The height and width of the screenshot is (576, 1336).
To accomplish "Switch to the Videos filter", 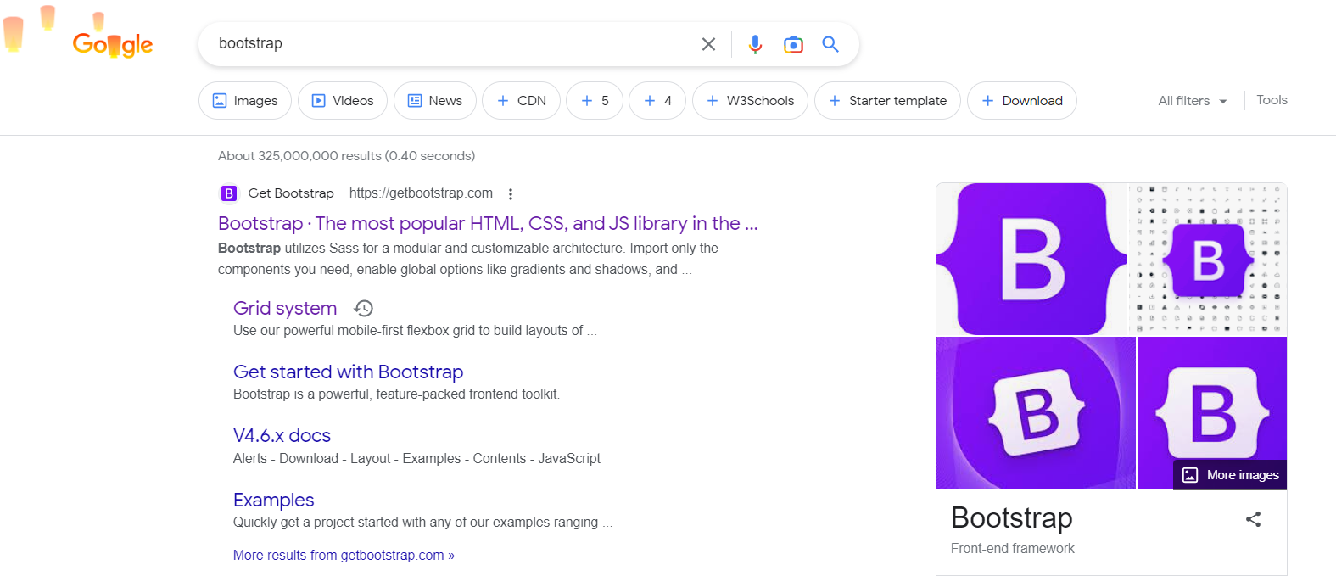I will coord(343,101).
